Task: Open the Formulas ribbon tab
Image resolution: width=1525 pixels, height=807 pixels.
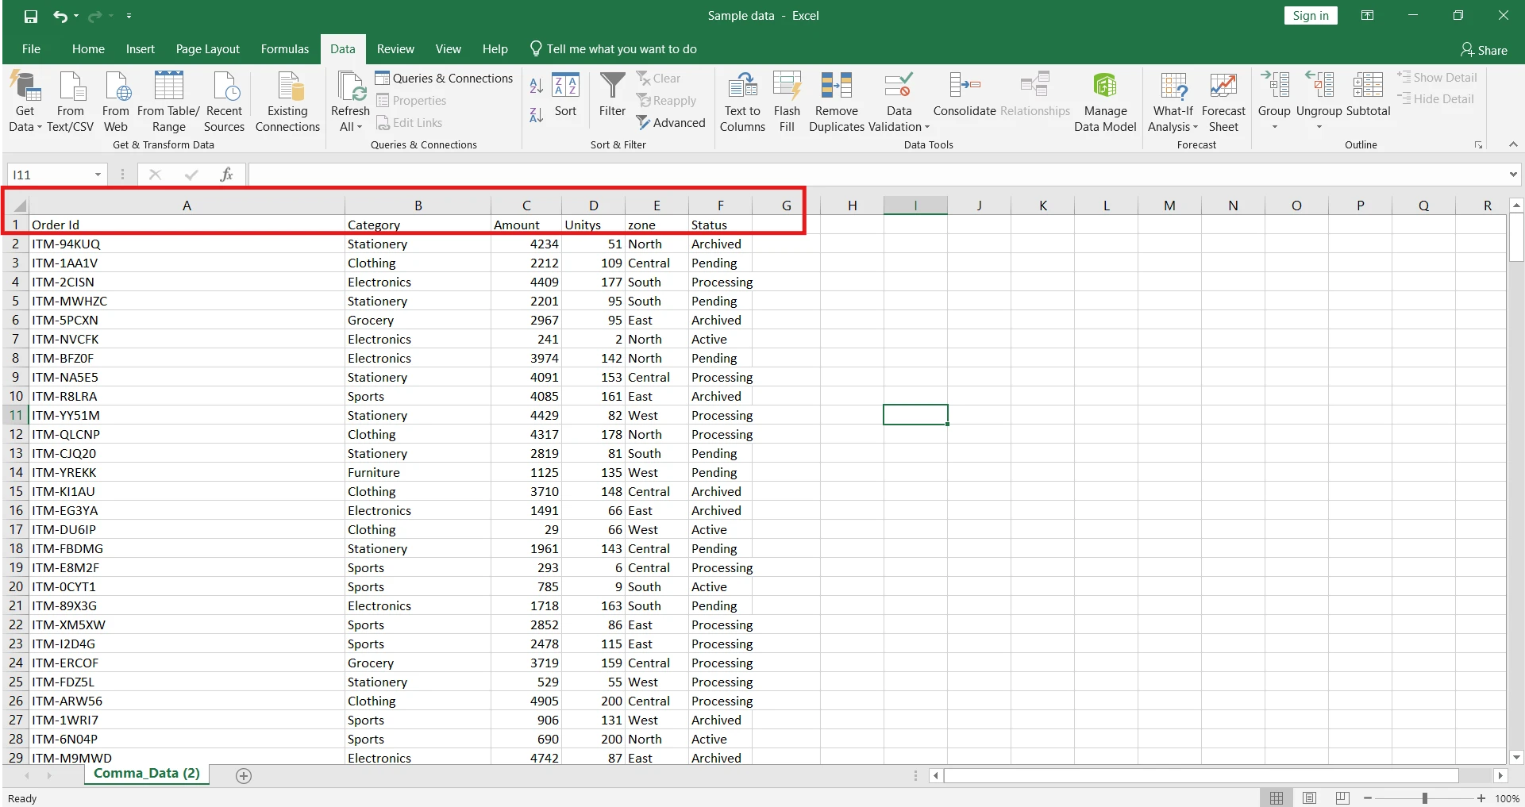Action: tap(284, 49)
